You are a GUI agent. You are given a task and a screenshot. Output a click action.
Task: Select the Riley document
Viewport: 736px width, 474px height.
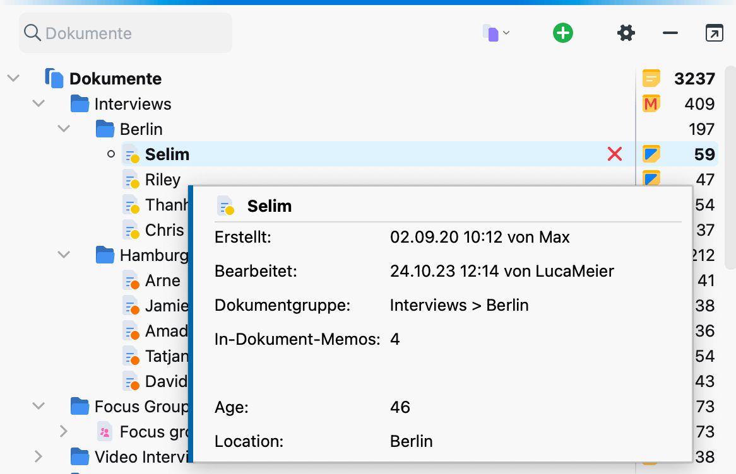(162, 180)
